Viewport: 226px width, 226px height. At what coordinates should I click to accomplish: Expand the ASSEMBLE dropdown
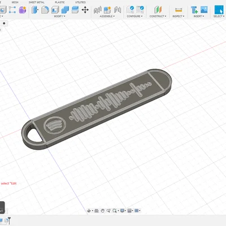click(x=107, y=16)
